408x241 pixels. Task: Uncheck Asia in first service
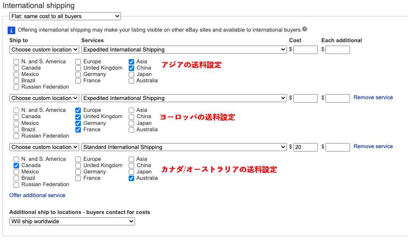pos(131,62)
